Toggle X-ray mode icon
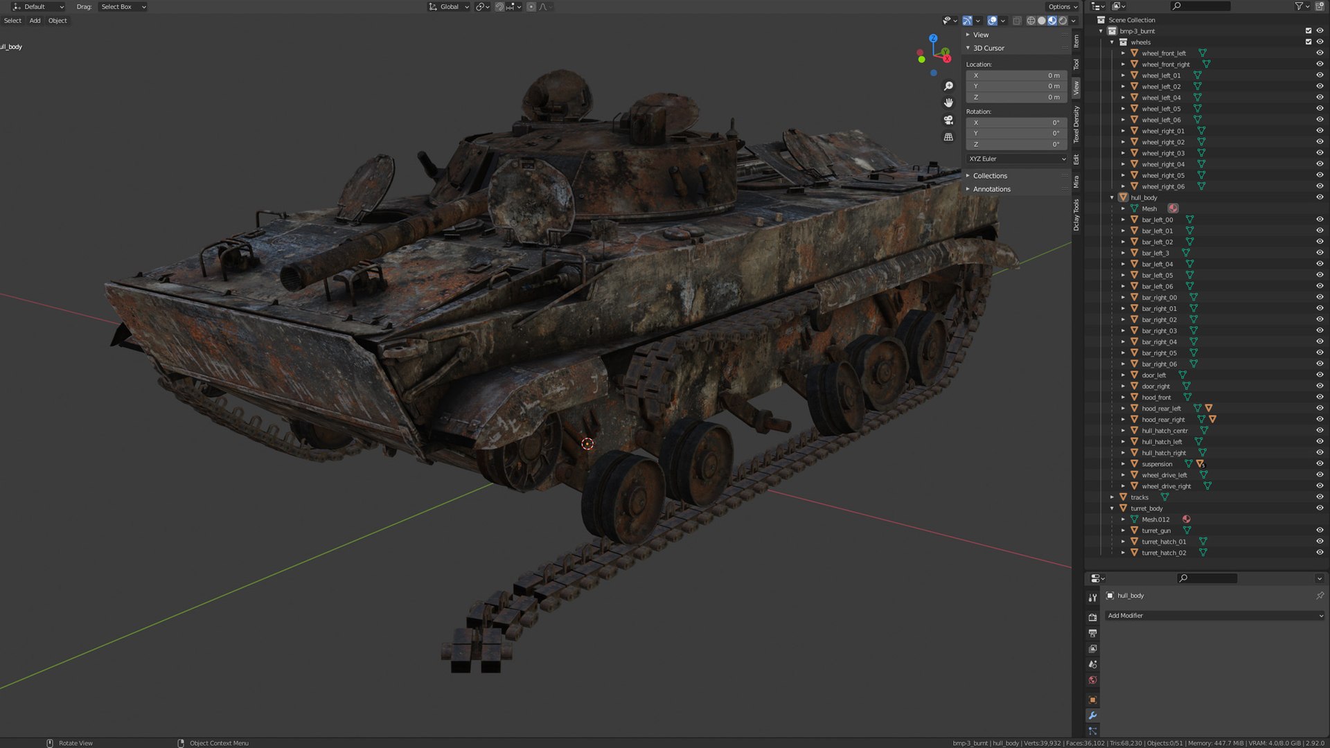Viewport: 1330px width, 748px height. click(1016, 21)
